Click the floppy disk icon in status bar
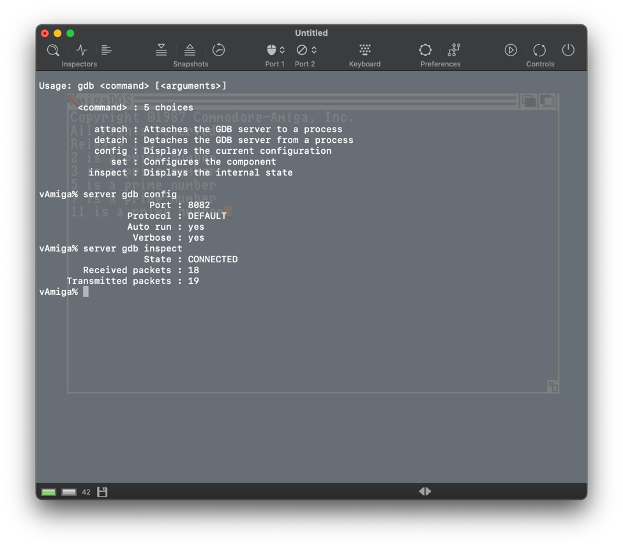Viewport: 623px width, 547px height. point(102,492)
